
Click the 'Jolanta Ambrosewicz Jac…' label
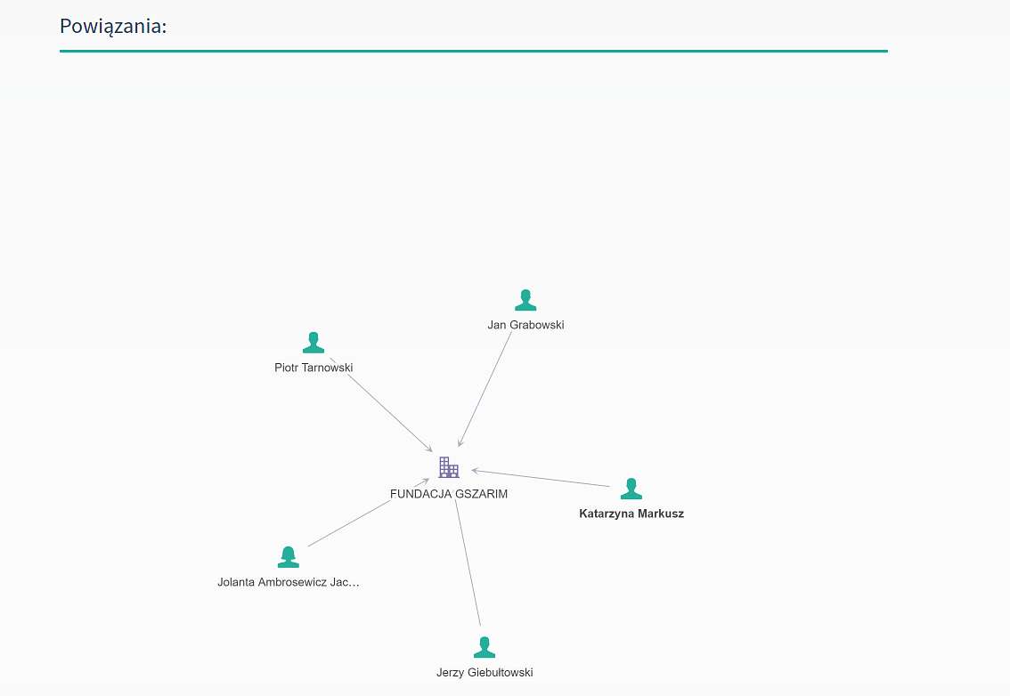[x=289, y=582]
